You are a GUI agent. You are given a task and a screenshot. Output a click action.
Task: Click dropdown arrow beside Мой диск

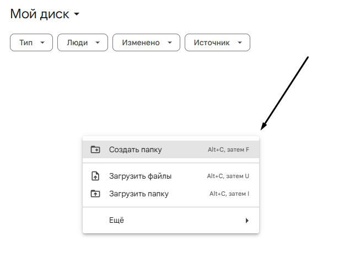[x=77, y=14]
